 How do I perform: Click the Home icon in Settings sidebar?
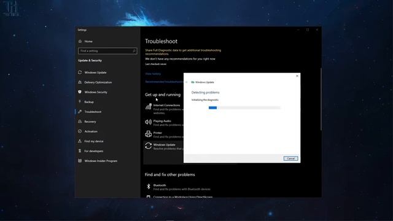(80, 41)
